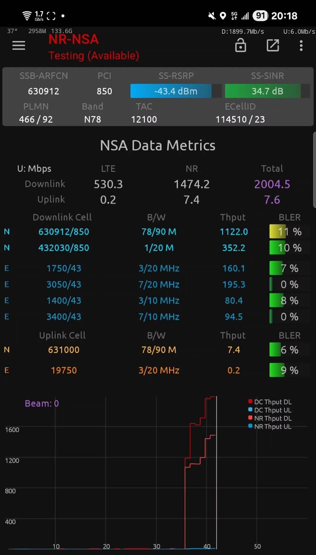This screenshot has width=316, height=555.
Task: Tap the Beam: 0 label
Action: [x=42, y=403]
